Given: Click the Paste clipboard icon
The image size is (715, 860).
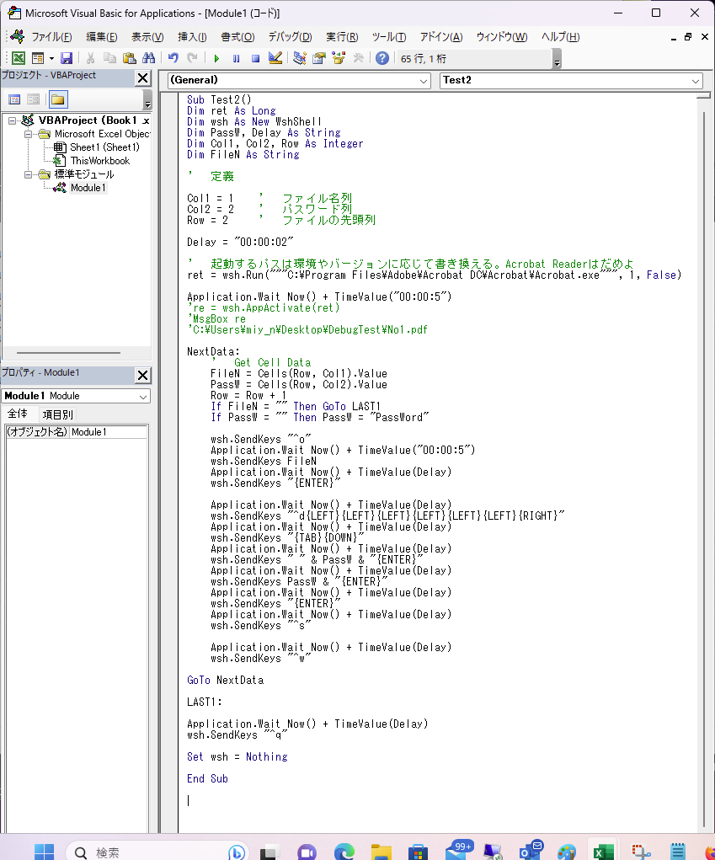Looking at the screenshot, I should 130,57.
